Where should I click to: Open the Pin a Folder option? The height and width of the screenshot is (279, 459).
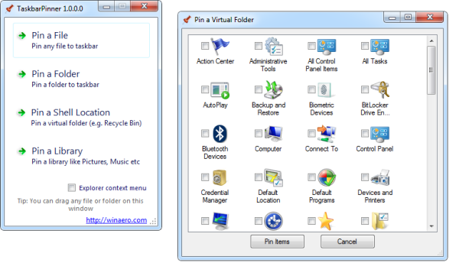click(81, 79)
